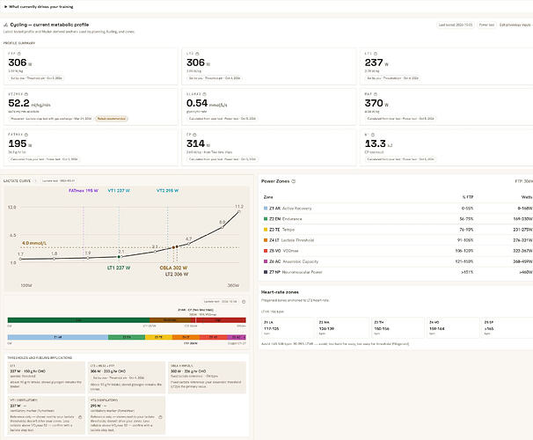The height and width of the screenshot is (440, 533).
Task: Click MAP 'Calculated from your test' pill
Action: (x=400, y=119)
